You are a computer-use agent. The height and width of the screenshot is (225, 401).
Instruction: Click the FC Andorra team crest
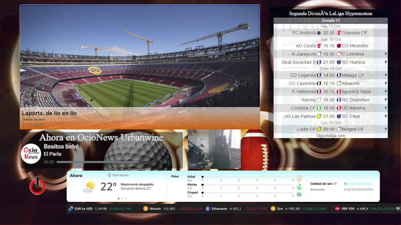pos(319,33)
